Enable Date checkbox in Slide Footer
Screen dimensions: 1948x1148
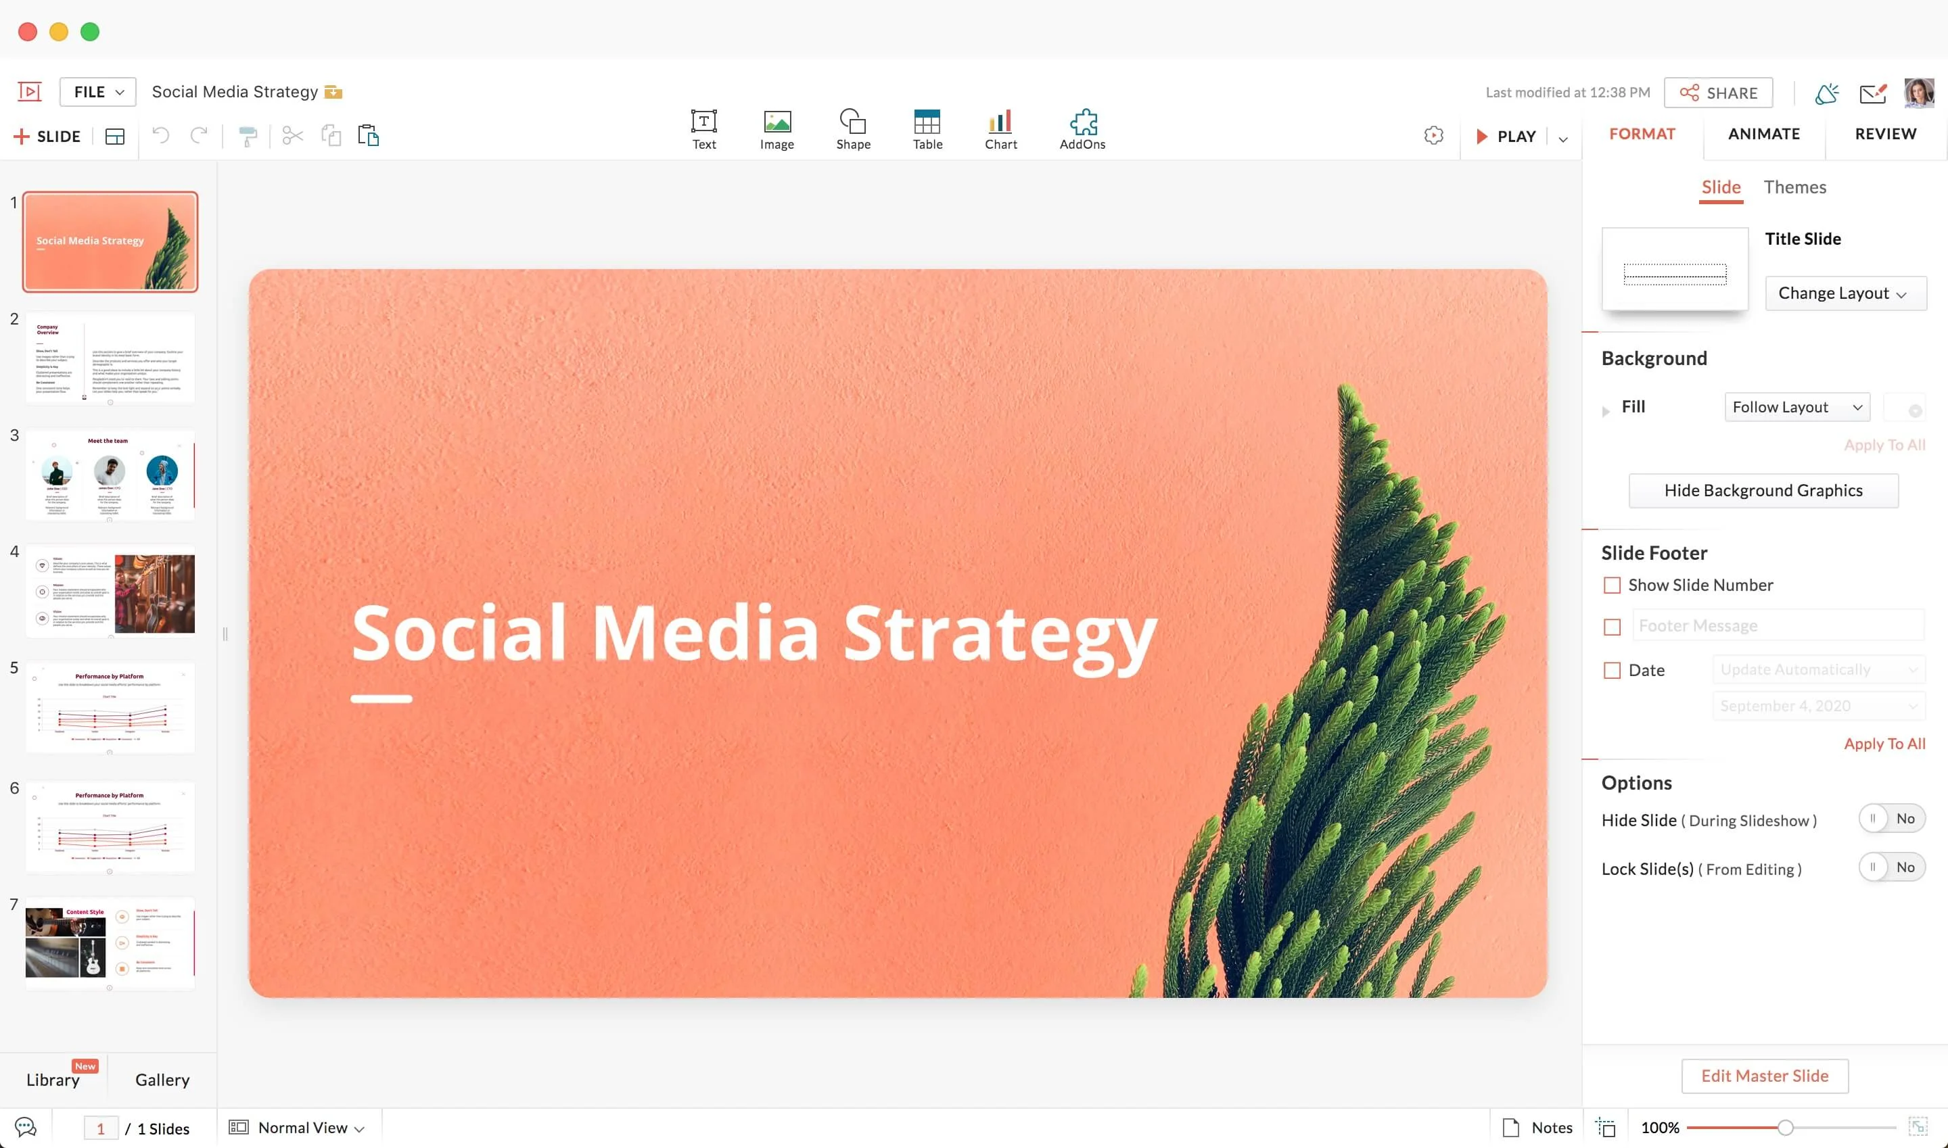tap(1612, 669)
